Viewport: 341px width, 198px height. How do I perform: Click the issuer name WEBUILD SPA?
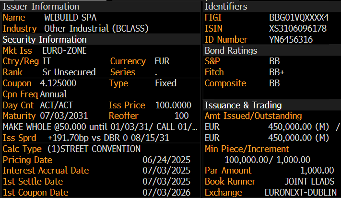click(x=70, y=18)
